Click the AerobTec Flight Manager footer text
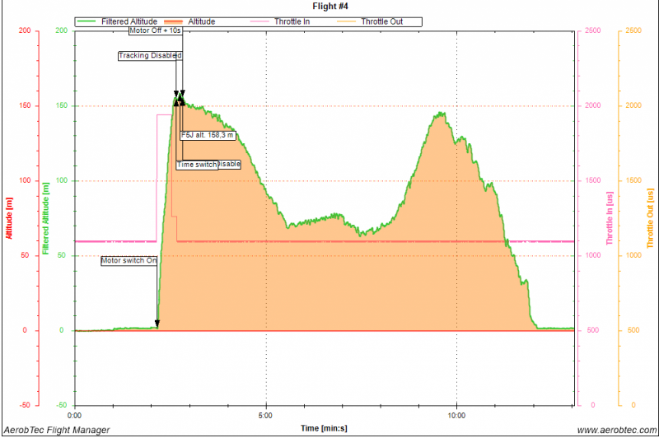 tap(57, 430)
